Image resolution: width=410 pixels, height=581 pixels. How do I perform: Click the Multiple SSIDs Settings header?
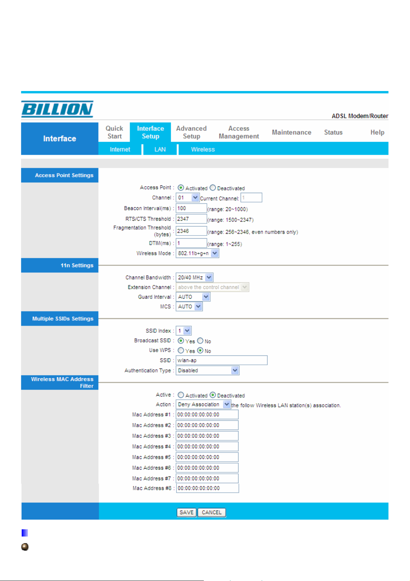pyautogui.click(x=60, y=319)
